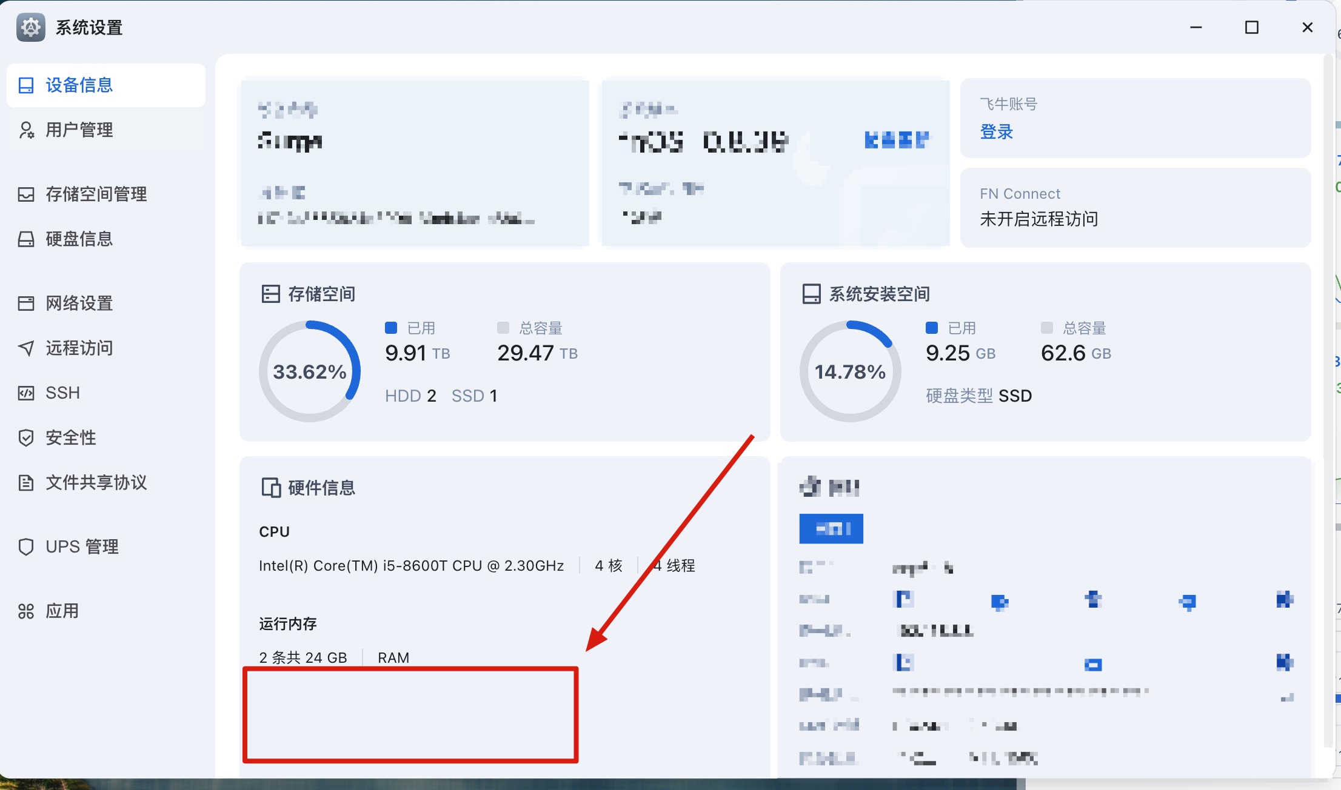This screenshot has width=1341, height=790.
Task: Click the document icon beside 文件共享协议
Action: point(26,483)
